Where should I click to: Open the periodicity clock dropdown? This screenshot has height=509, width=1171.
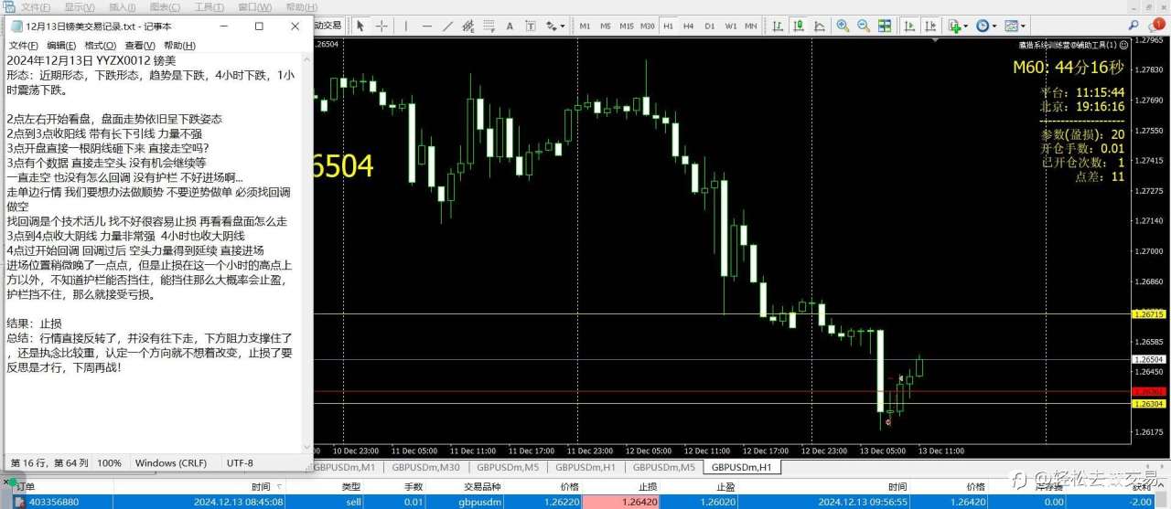coord(986,27)
